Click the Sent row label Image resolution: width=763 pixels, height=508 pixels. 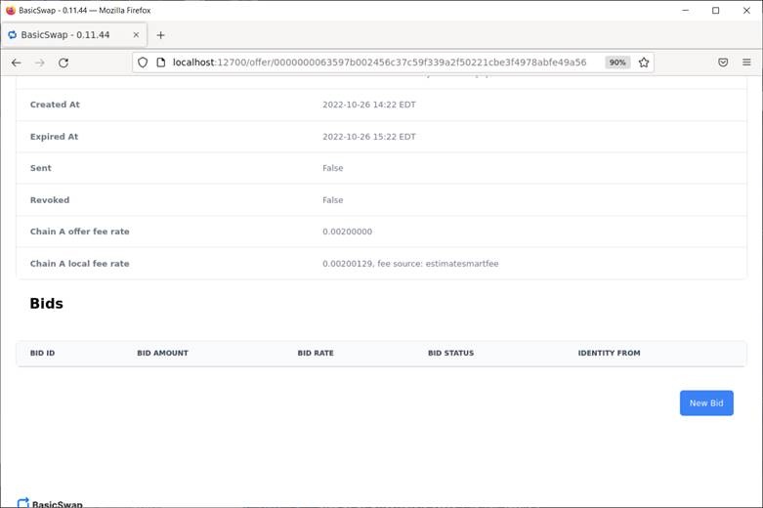(x=40, y=168)
